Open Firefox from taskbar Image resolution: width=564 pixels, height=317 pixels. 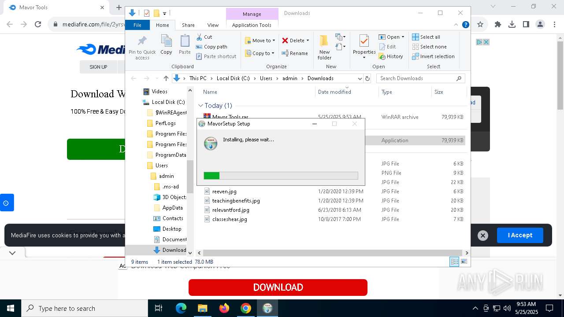click(224, 308)
